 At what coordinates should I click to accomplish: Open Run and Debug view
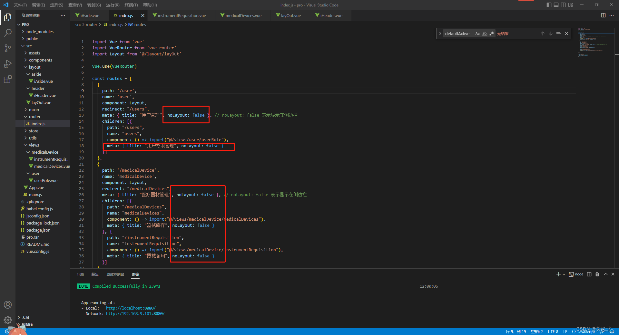(x=8, y=64)
